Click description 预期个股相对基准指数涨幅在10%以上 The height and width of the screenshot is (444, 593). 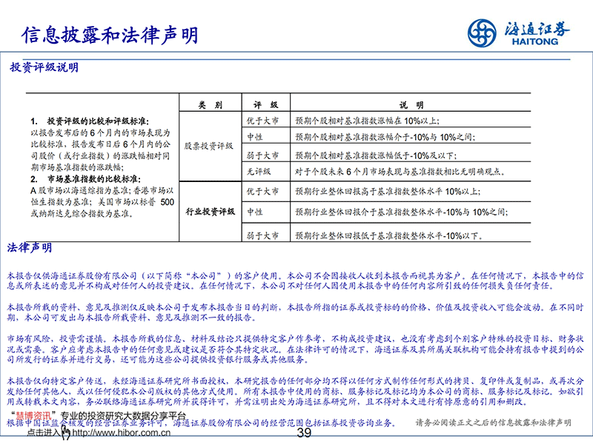[367, 121]
